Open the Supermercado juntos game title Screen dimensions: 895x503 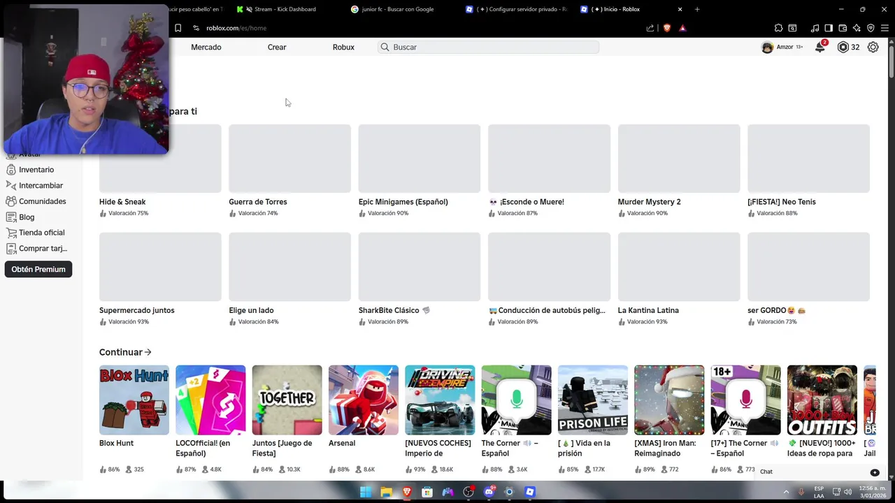pos(137,310)
